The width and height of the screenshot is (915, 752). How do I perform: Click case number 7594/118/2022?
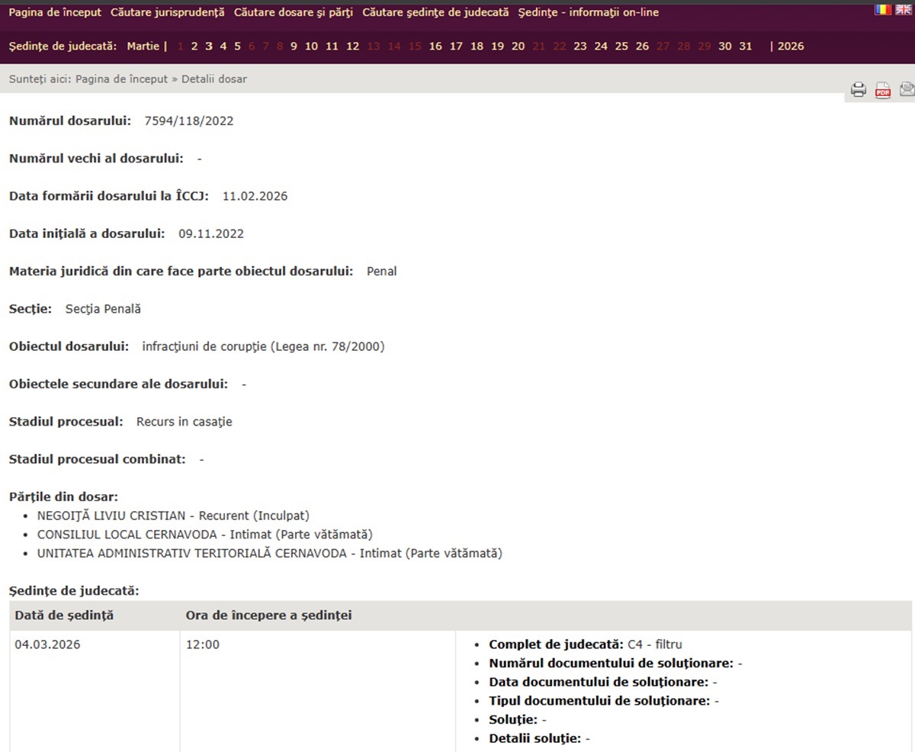(x=189, y=121)
